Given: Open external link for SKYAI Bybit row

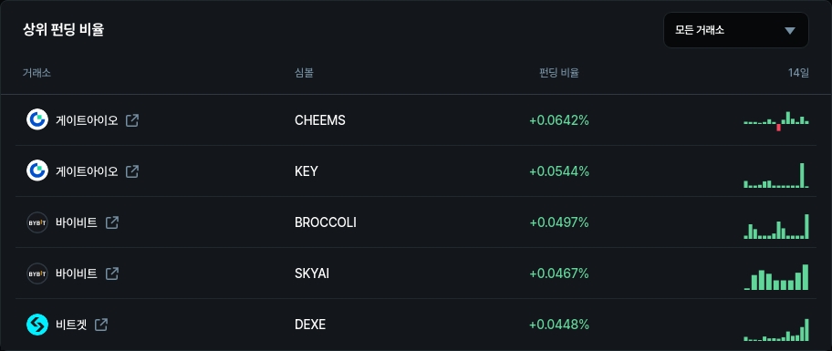Looking at the screenshot, I should (x=112, y=274).
